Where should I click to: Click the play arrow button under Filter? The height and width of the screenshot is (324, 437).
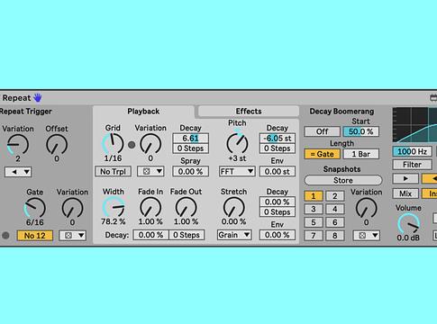tap(405, 179)
